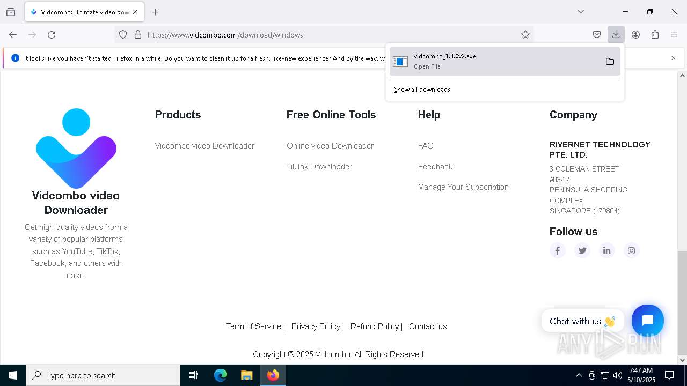Image resolution: width=687 pixels, height=386 pixels.
Task: Open Privacy Policy page
Action: (316, 326)
